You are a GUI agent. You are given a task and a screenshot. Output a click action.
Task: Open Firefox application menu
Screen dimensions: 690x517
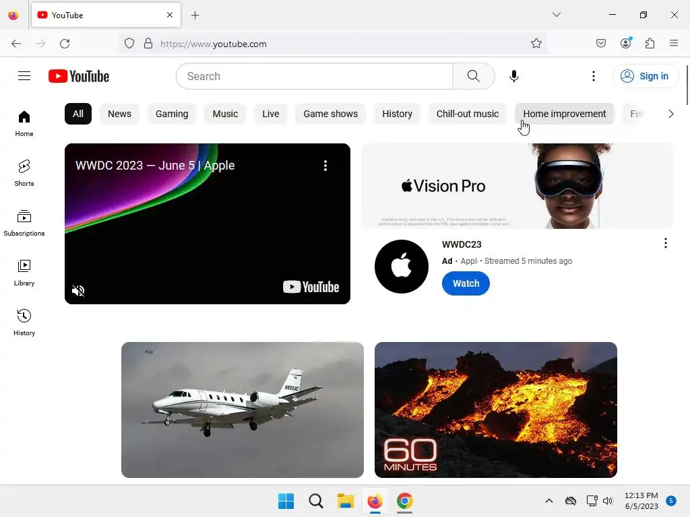click(674, 43)
